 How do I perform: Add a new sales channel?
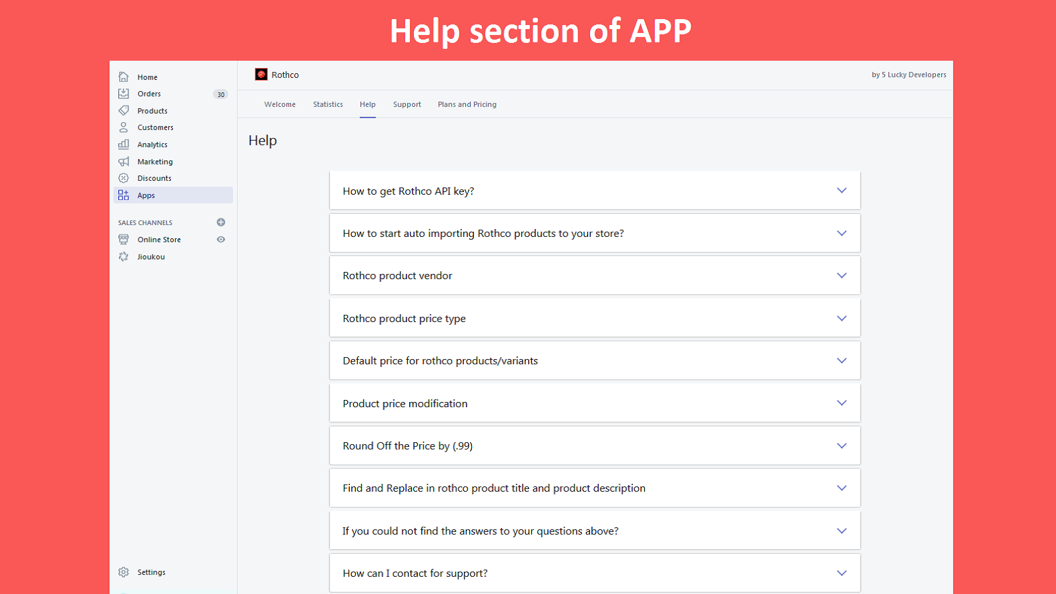coord(220,222)
